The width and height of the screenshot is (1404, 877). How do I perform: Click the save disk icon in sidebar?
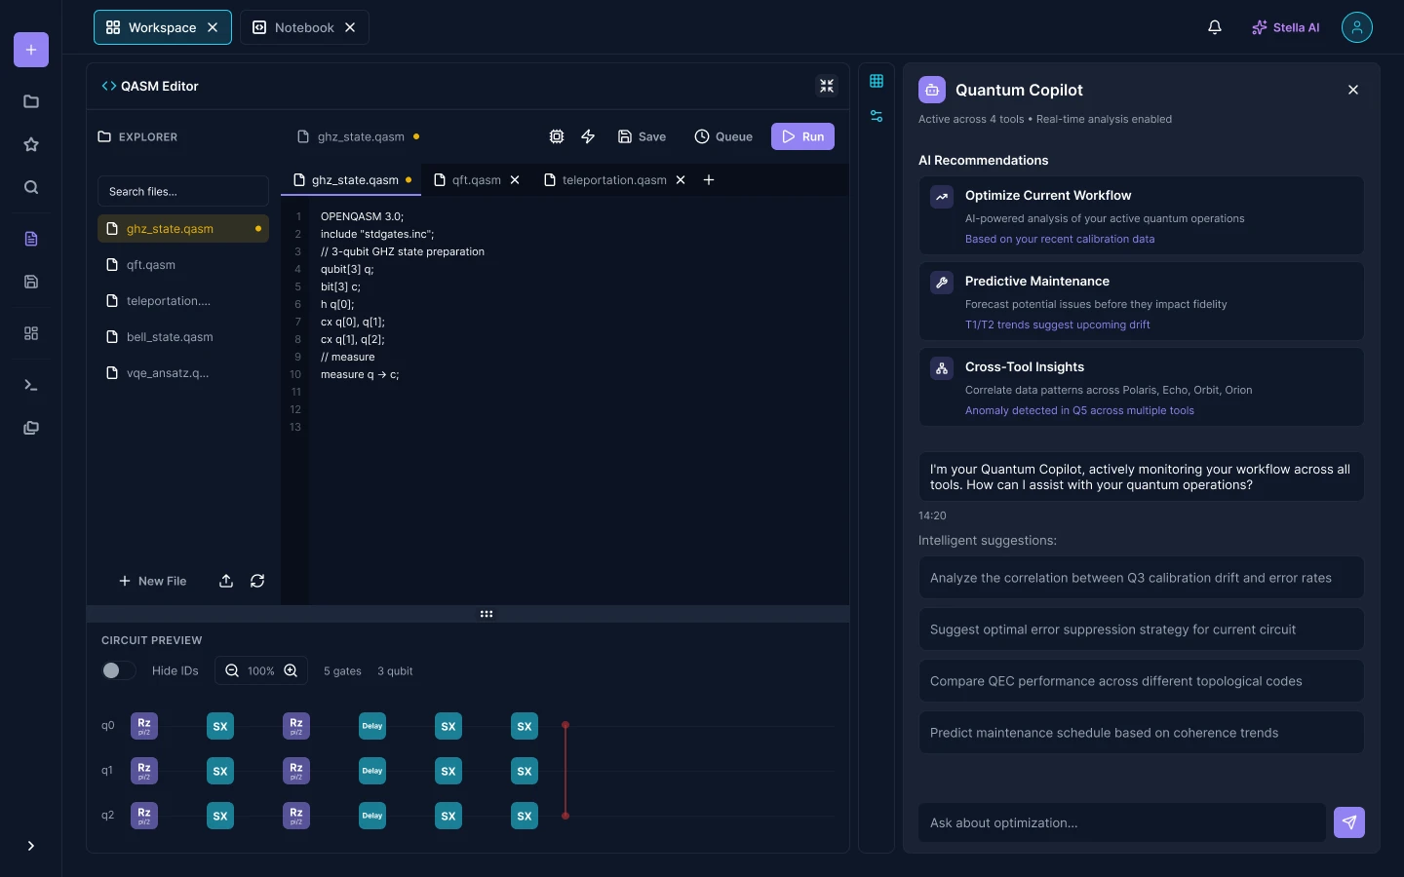tap(31, 282)
